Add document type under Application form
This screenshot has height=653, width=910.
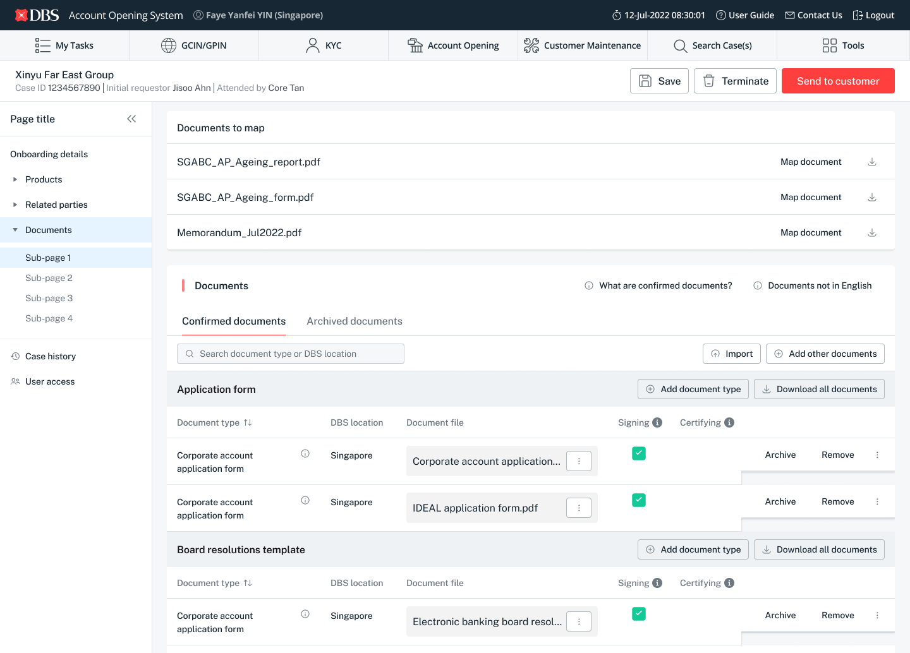tap(693, 389)
